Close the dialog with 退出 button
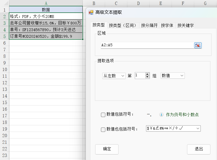 199,149
